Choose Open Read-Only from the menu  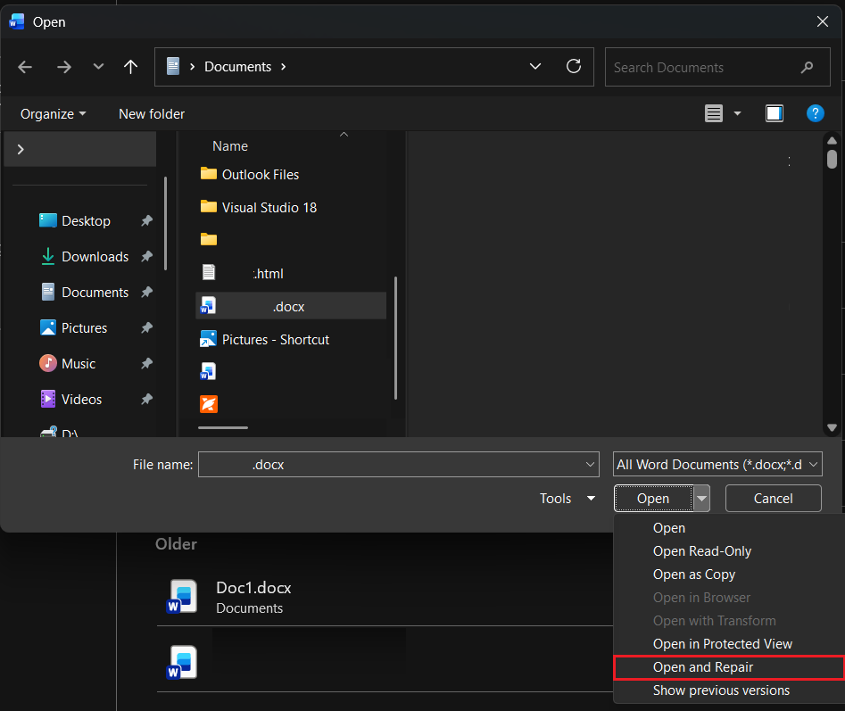coord(701,551)
